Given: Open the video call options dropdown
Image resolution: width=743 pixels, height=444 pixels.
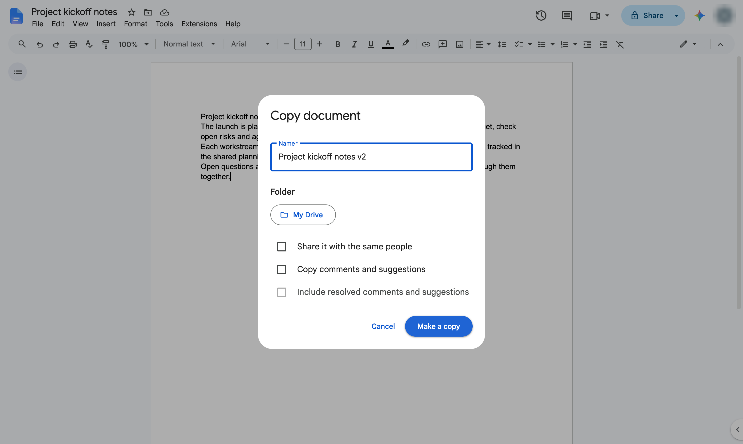Looking at the screenshot, I should [607, 15].
